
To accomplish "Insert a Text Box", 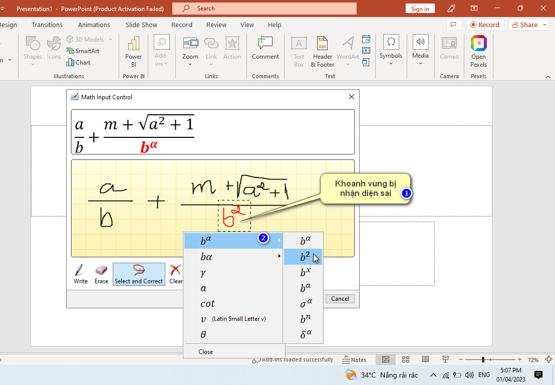I will pos(299,52).
